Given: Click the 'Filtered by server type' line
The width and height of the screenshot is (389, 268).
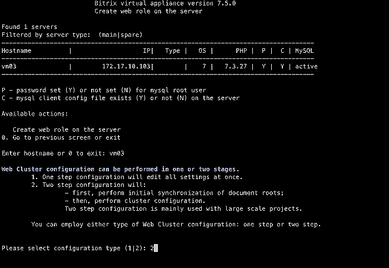Looking at the screenshot, I should [x=72, y=34].
